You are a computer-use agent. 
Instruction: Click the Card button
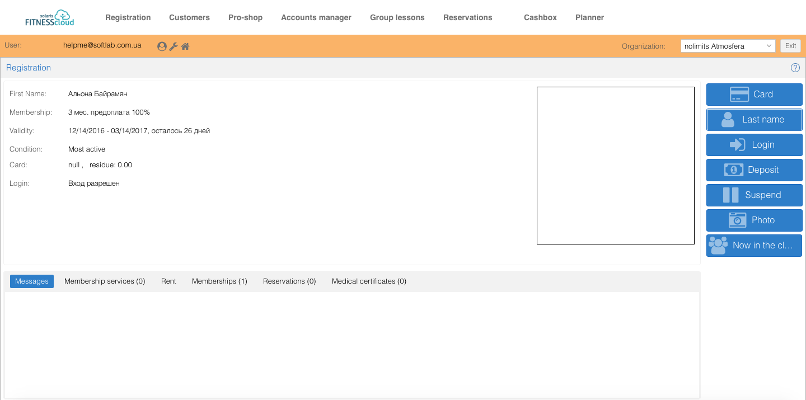click(x=755, y=95)
